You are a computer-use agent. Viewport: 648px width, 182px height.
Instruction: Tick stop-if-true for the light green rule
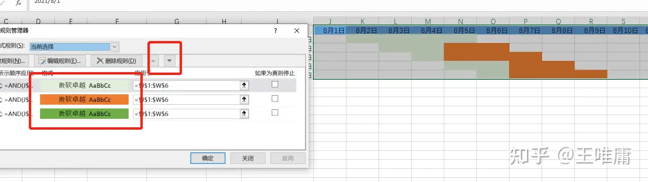click(275, 84)
